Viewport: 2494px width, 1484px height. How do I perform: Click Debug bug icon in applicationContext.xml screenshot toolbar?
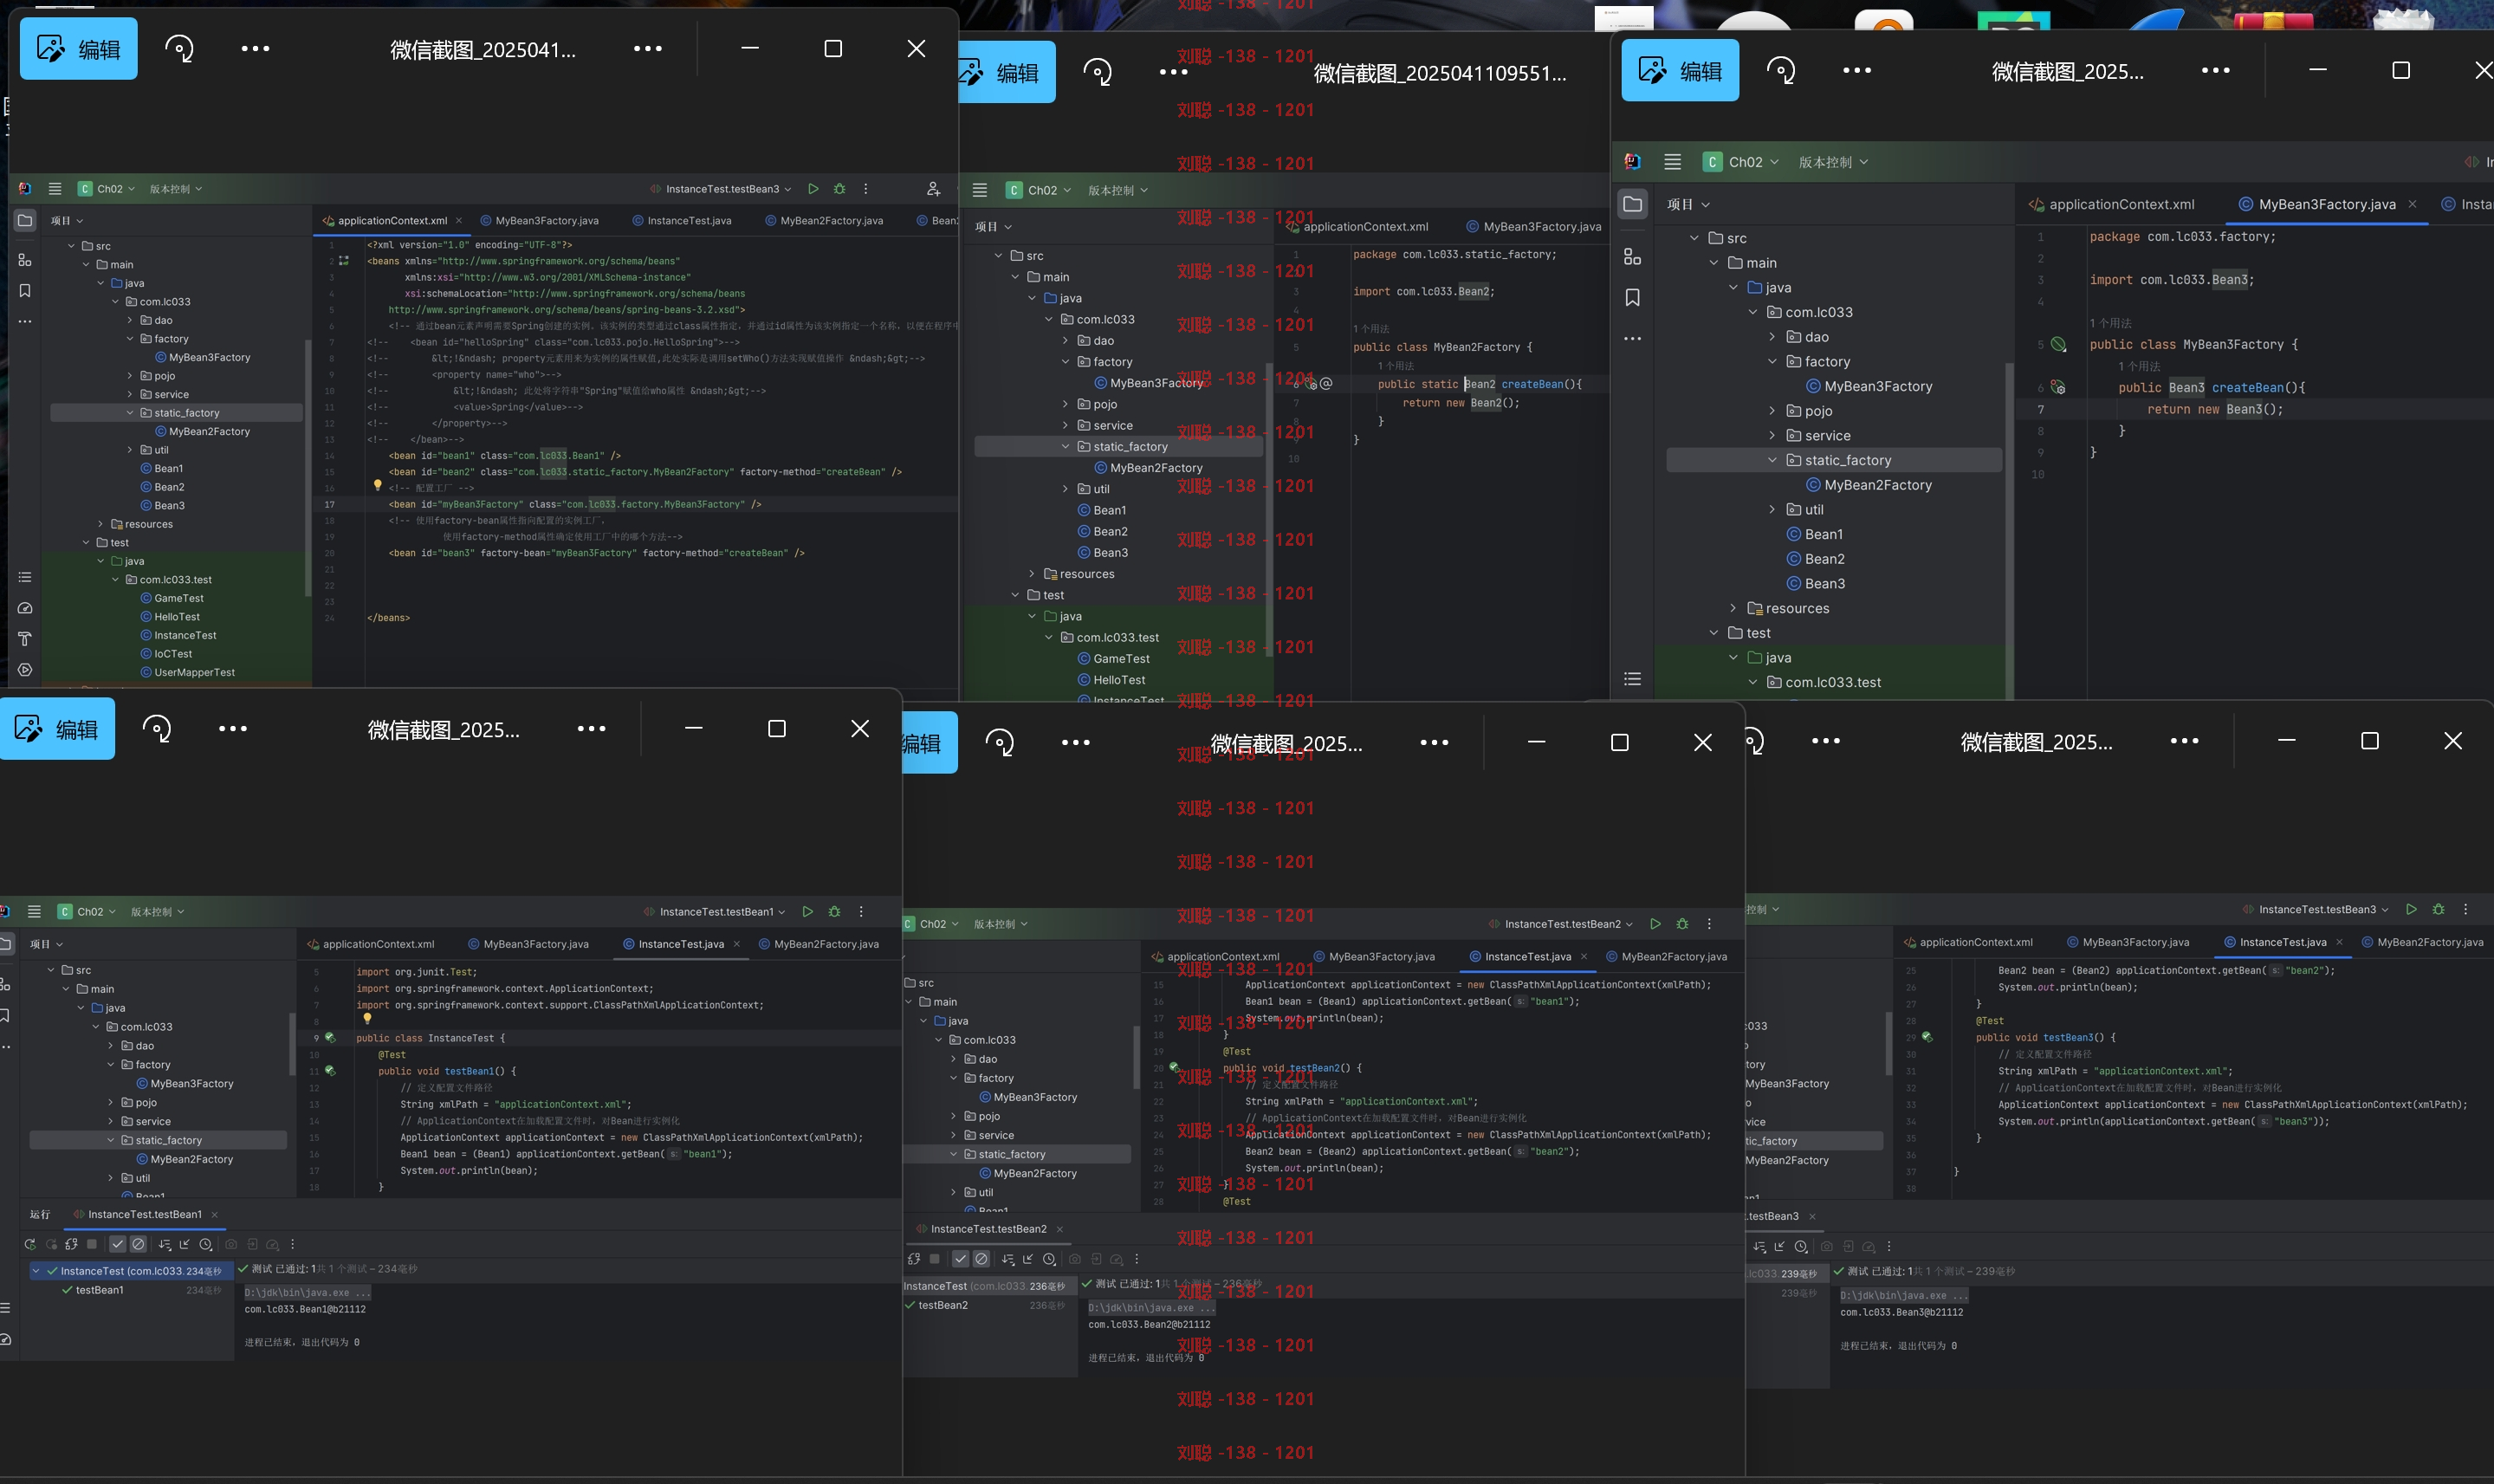(839, 188)
